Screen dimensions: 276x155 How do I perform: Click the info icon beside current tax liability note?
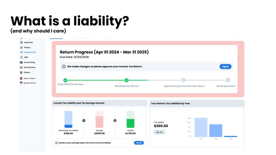tap(56, 143)
